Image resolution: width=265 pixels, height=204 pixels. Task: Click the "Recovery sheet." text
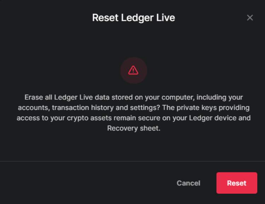click(134, 128)
